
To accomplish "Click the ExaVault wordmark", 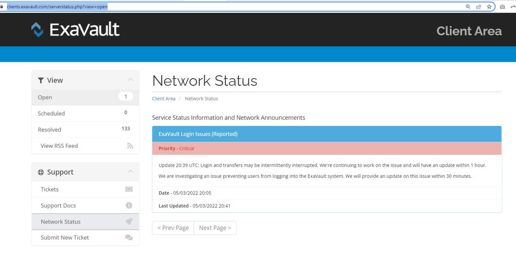I will (x=84, y=30).
